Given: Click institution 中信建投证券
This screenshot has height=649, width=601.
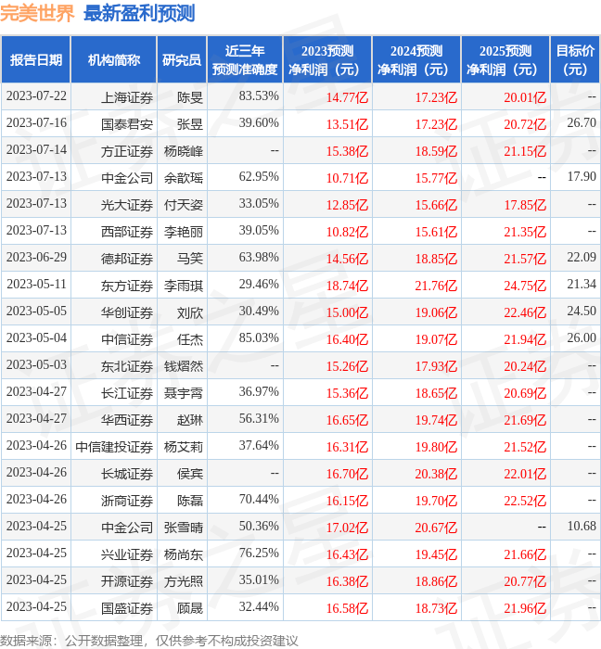Looking at the screenshot, I should [x=114, y=447].
